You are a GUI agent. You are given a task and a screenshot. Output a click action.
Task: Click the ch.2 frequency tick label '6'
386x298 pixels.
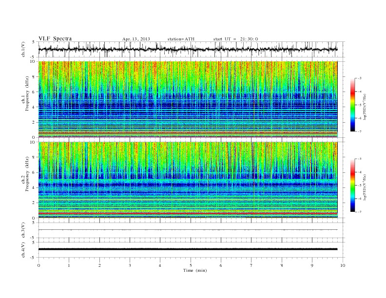[34, 172]
